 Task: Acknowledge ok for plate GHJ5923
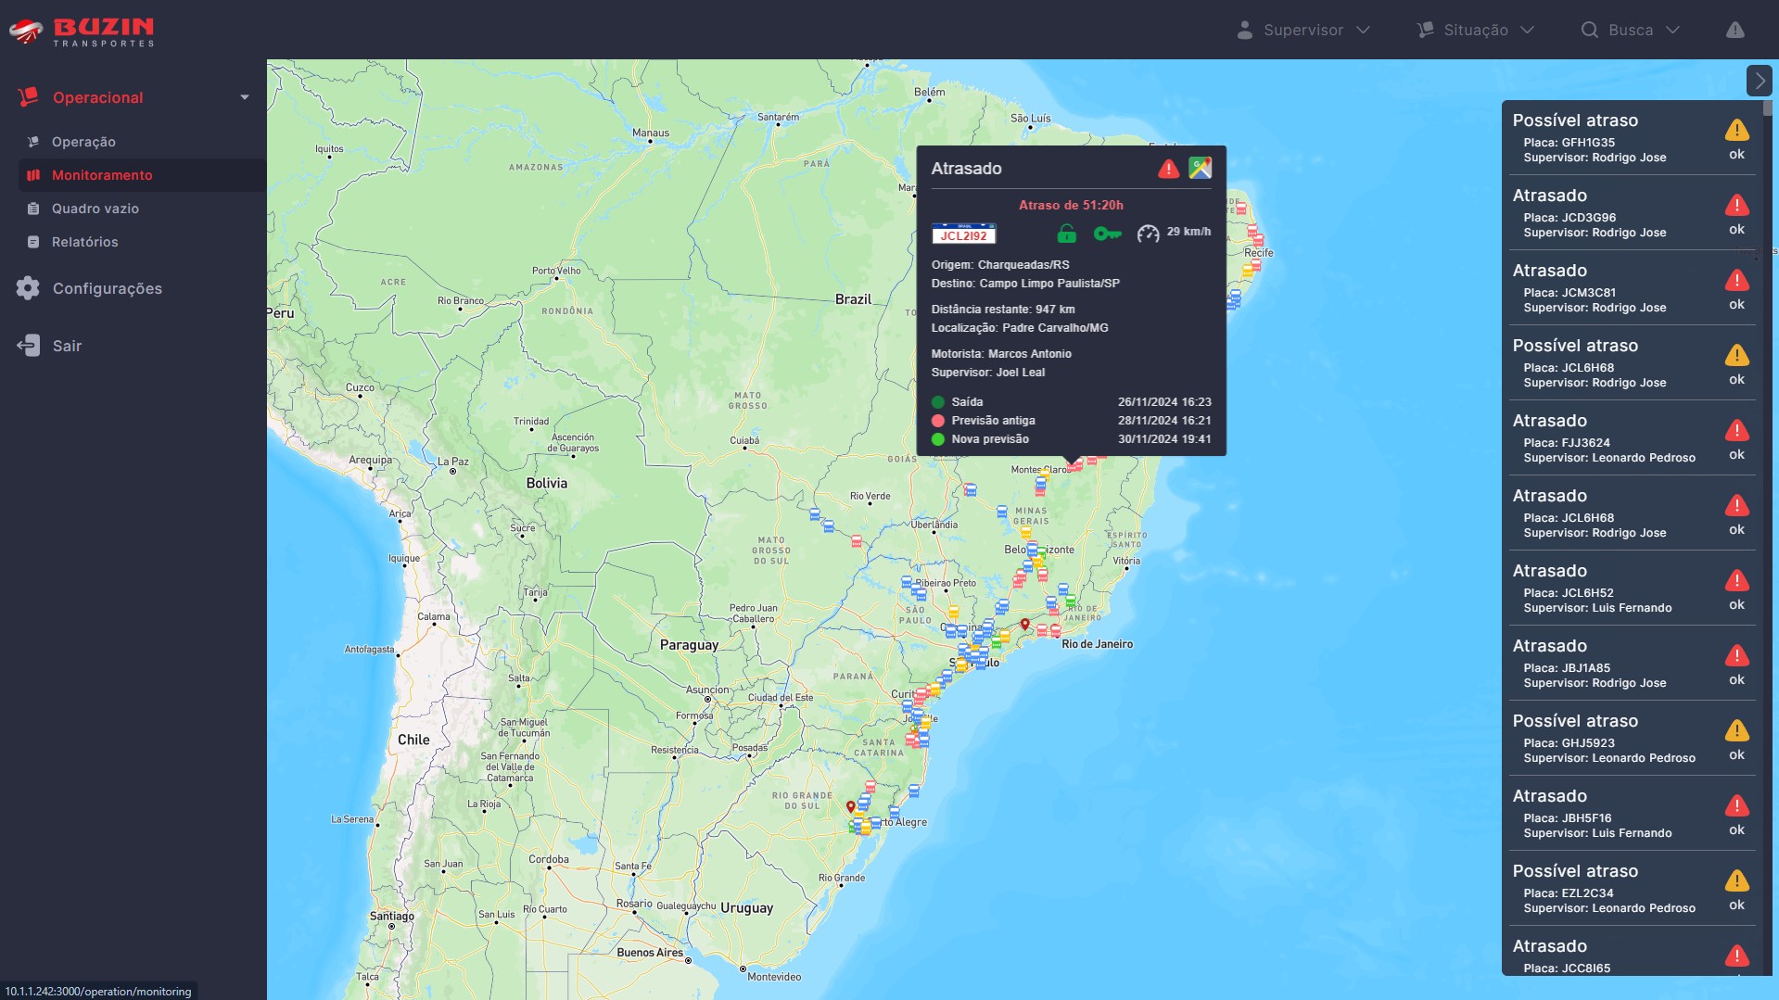1737,755
